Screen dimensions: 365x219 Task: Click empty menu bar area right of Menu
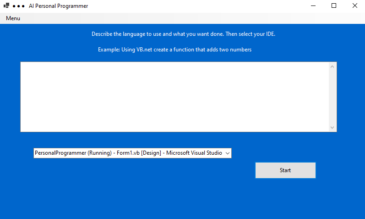click(183, 18)
